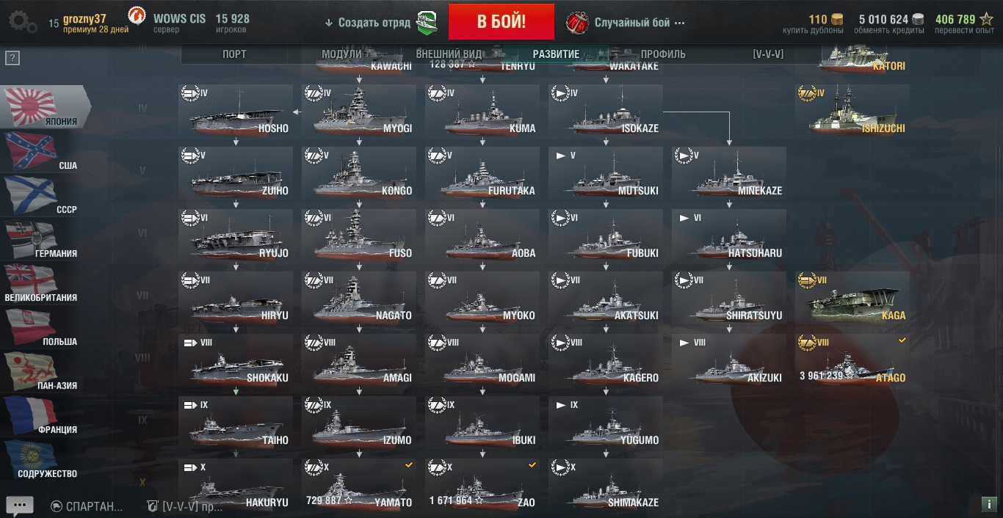Click the info icon at bottom right
Viewport: 1003px width, 518px height.
[x=988, y=504]
